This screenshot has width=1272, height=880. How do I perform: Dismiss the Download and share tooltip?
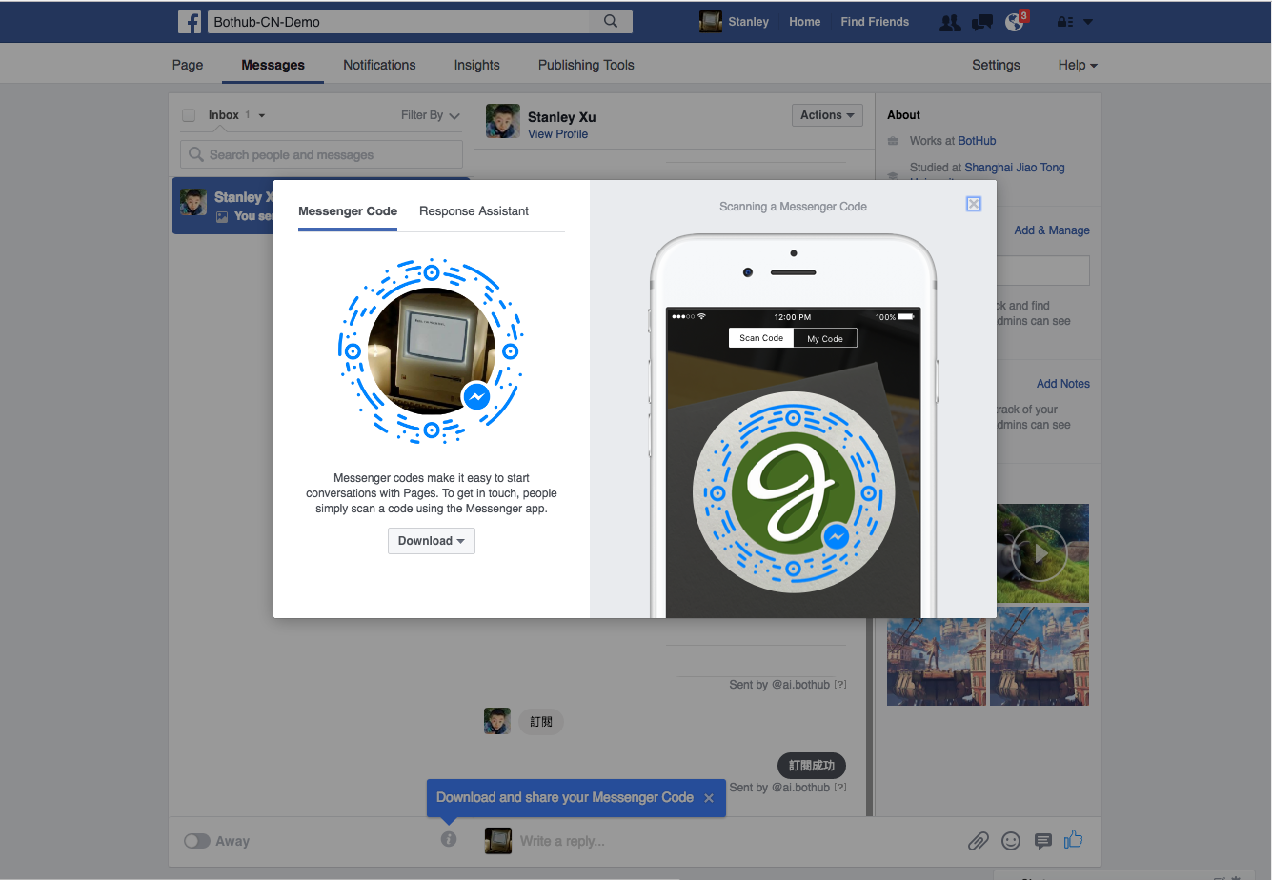709,798
